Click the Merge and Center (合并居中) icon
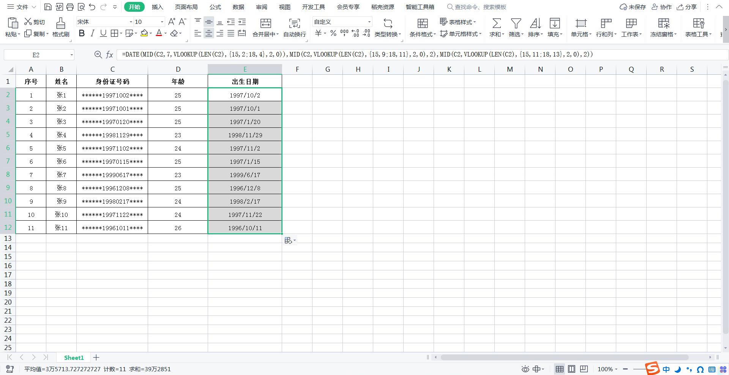The image size is (729, 375). click(265, 24)
